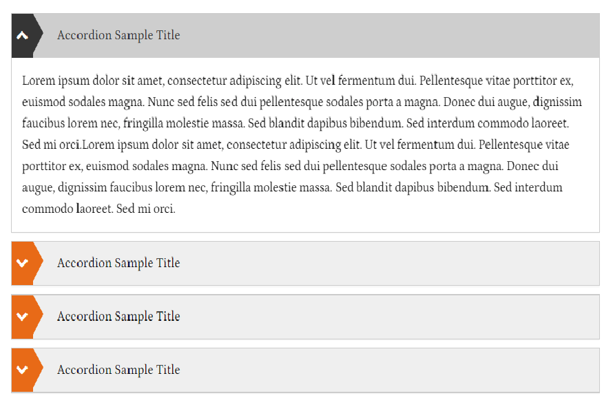This screenshot has width=613, height=420.
Task: Click the line starting 'porttitor ex, euismod'
Action: pyautogui.click(x=290, y=167)
